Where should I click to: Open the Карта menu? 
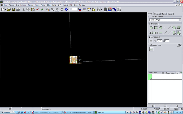point(37,5)
